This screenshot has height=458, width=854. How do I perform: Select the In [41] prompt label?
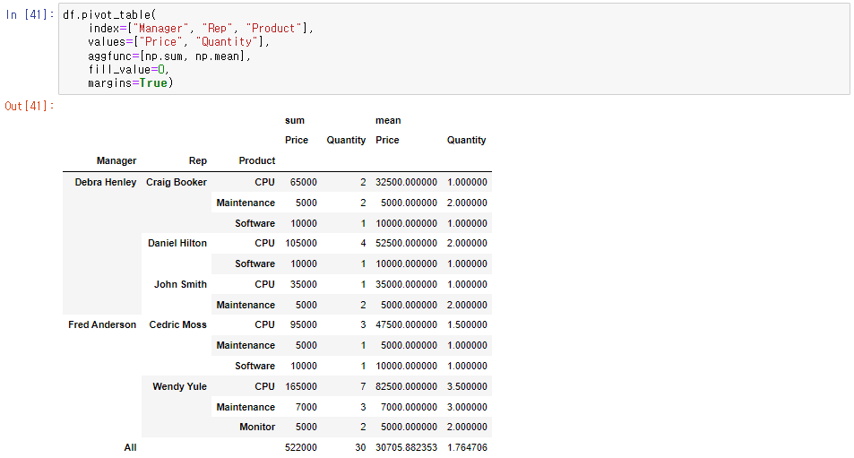(30, 14)
